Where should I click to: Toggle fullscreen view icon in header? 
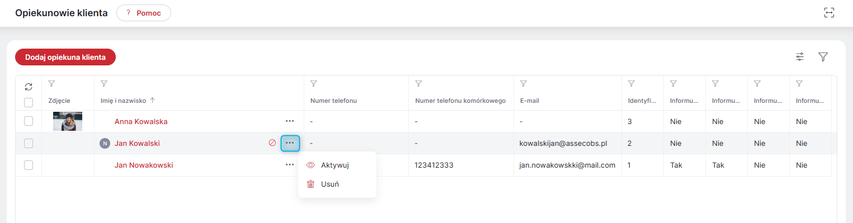829,13
